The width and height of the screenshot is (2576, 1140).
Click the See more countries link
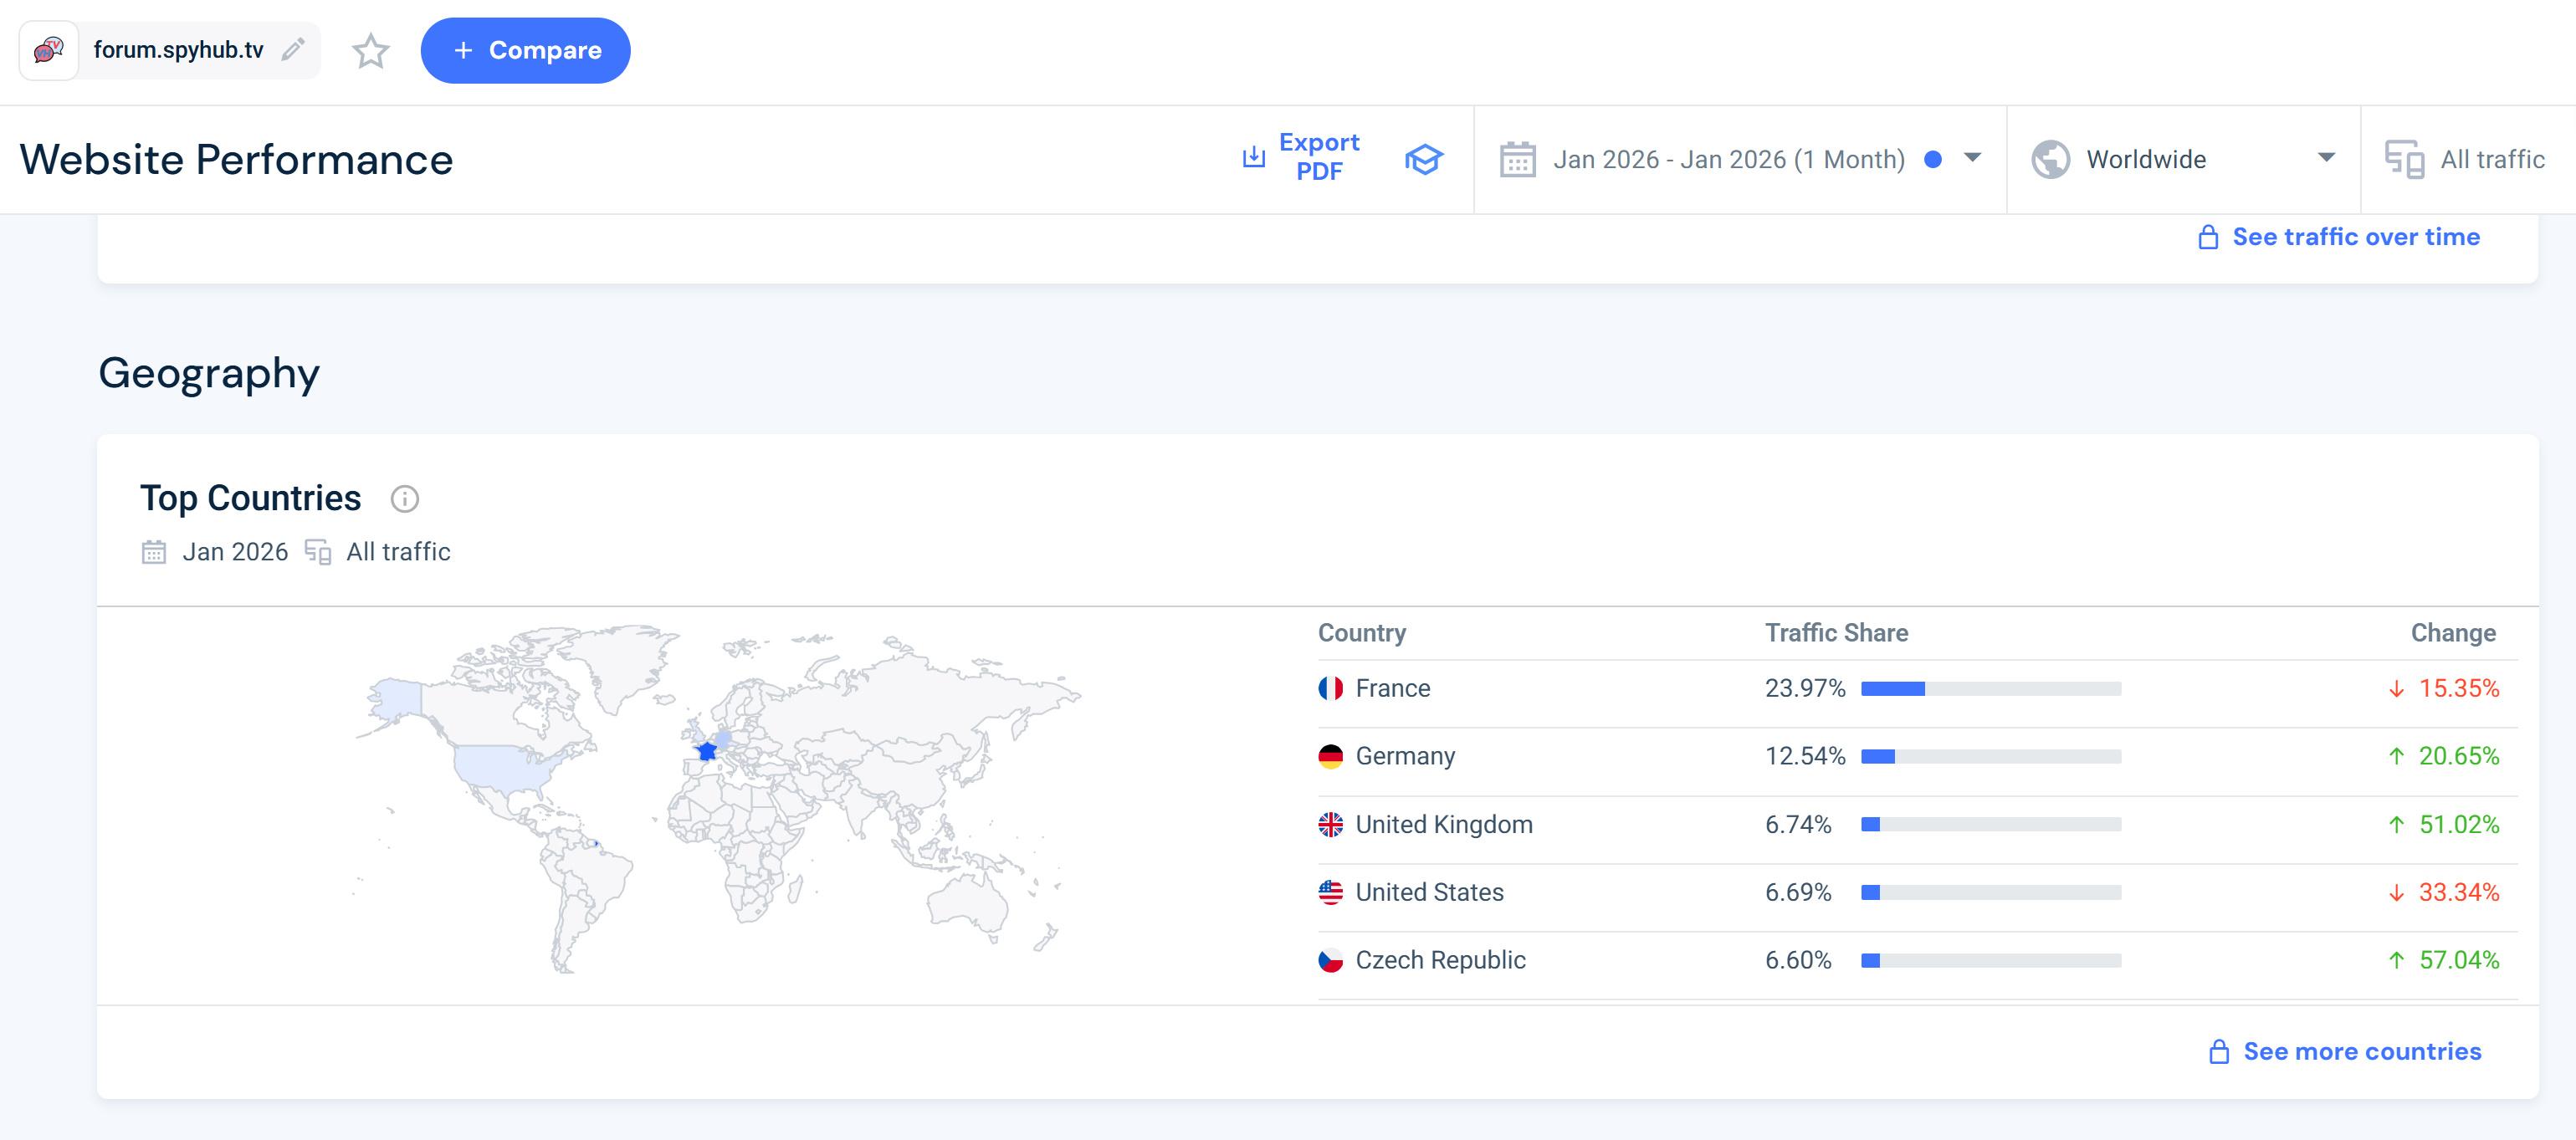tap(2361, 1051)
